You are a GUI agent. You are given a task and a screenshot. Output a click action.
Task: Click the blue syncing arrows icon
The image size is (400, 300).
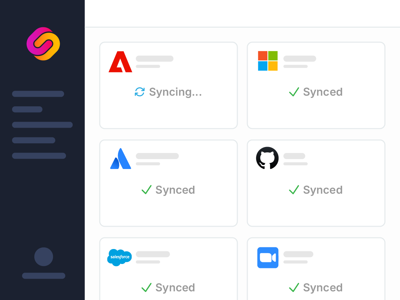pos(140,92)
